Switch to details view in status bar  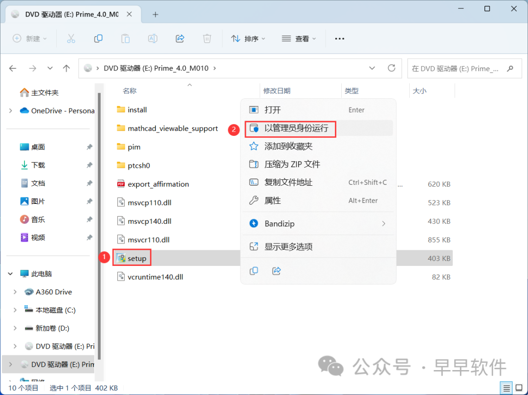point(507,388)
